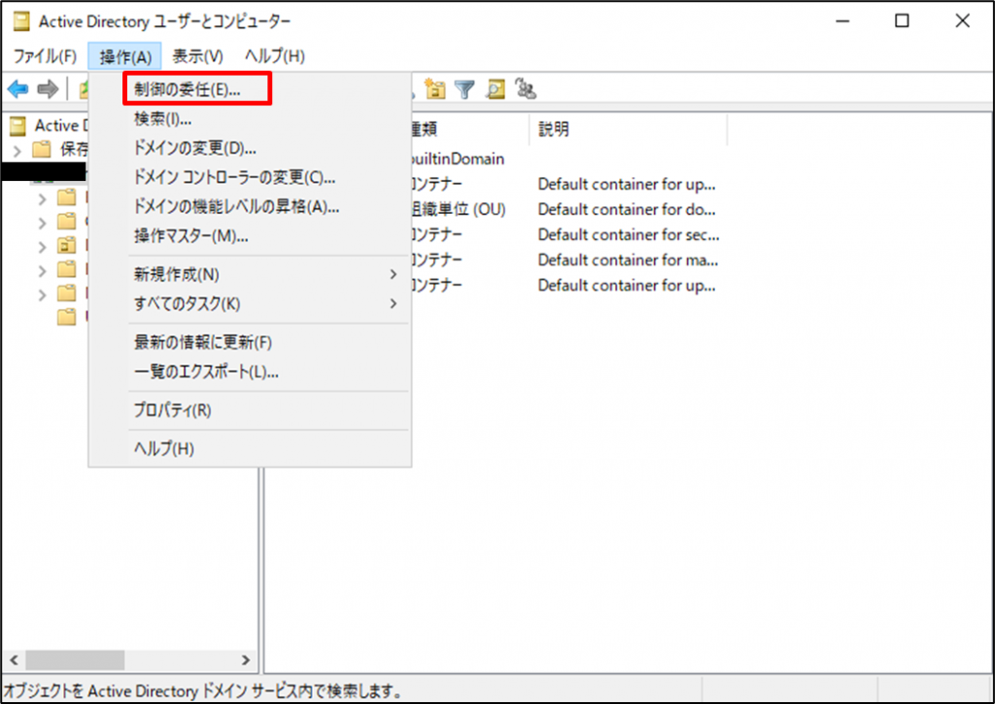Select ドメイン コントローラーの変更(C)... entry
The height and width of the screenshot is (704, 995).
coord(250,177)
